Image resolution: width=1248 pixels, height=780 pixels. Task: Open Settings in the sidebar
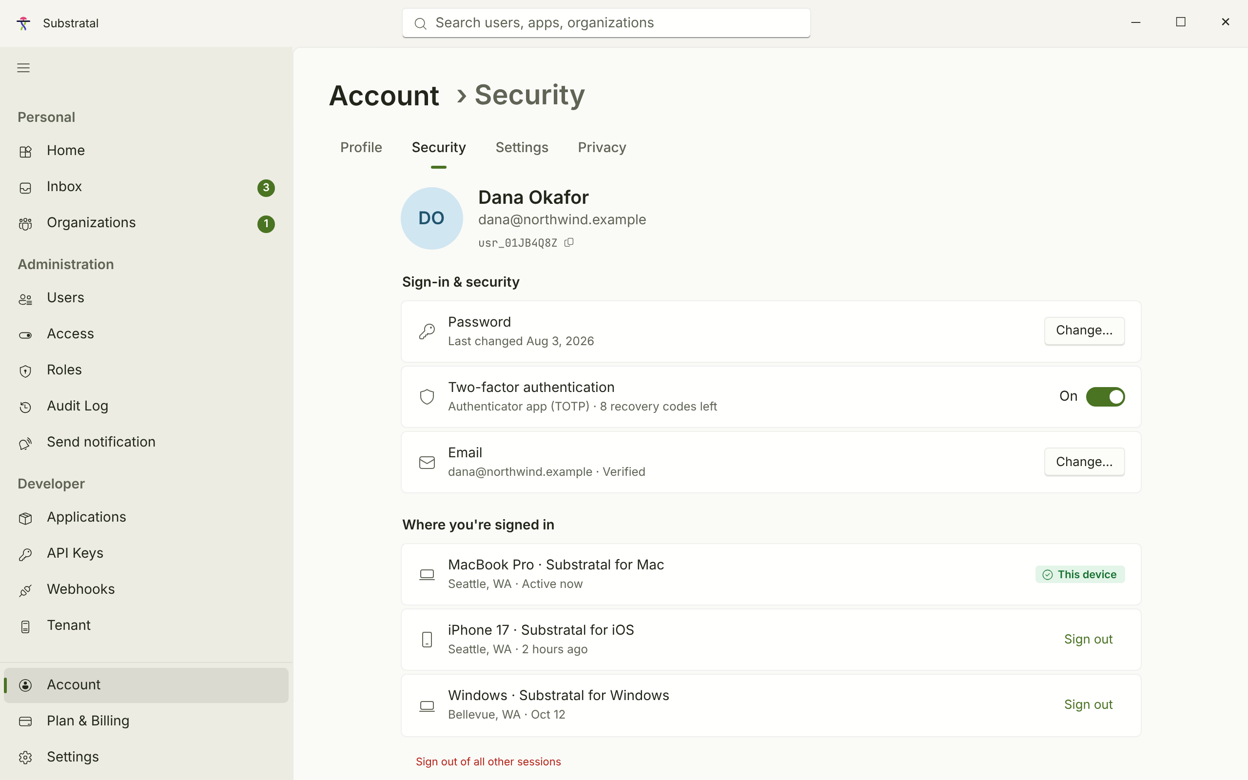point(146,757)
